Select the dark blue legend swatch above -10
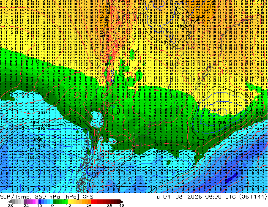Viewport: 268px width, 207px height. tap(40, 202)
